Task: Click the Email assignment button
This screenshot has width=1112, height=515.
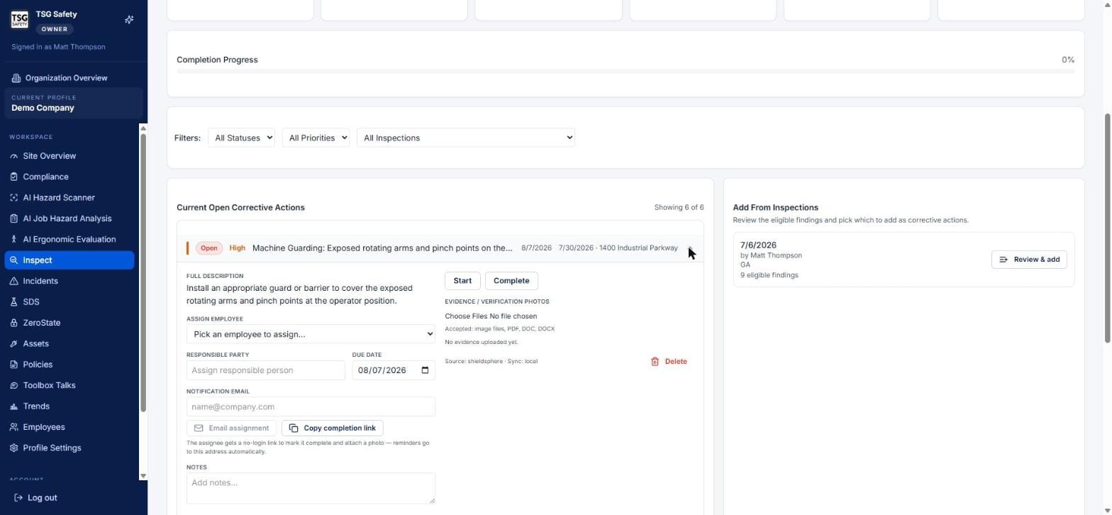Action: [x=231, y=428]
